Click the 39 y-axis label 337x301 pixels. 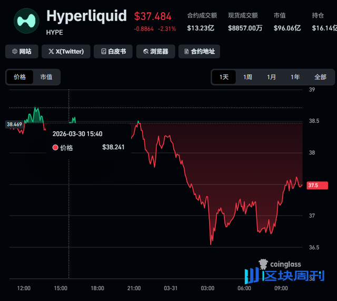[312, 90]
